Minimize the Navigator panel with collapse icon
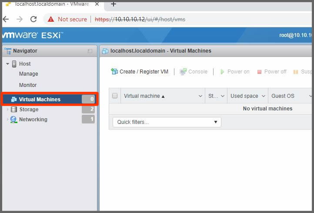 click(90, 51)
